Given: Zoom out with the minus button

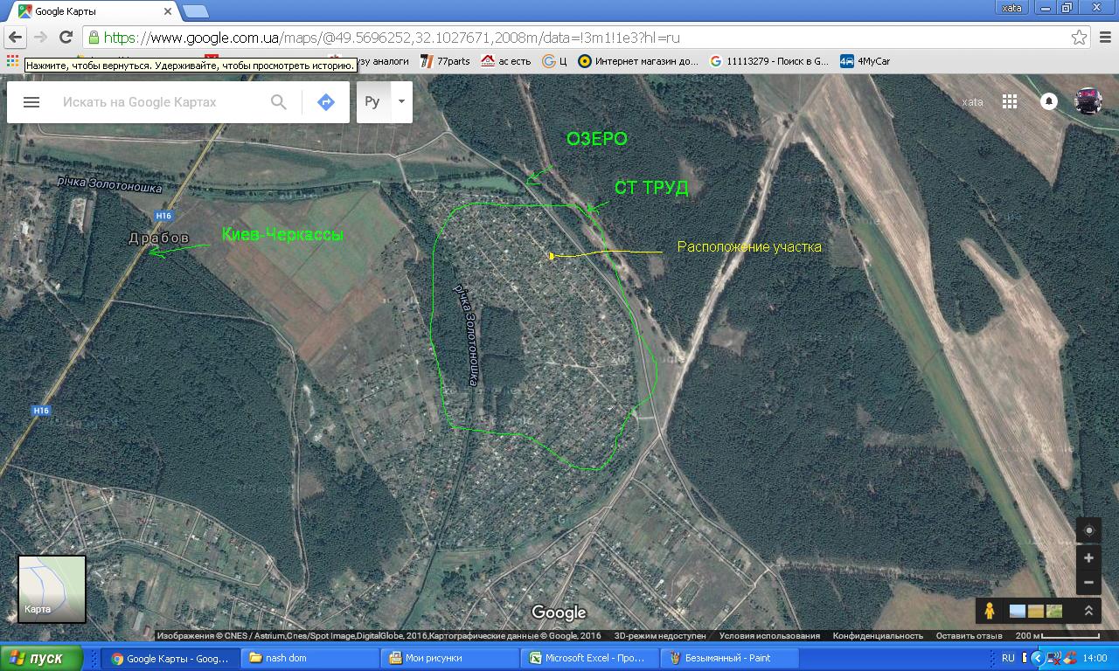Looking at the screenshot, I should (x=1088, y=582).
